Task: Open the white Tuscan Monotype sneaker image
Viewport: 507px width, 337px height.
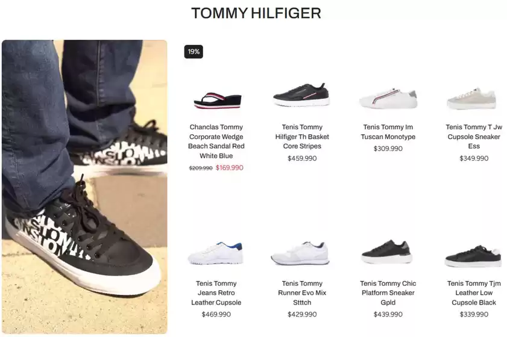Action: coord(388,98)
